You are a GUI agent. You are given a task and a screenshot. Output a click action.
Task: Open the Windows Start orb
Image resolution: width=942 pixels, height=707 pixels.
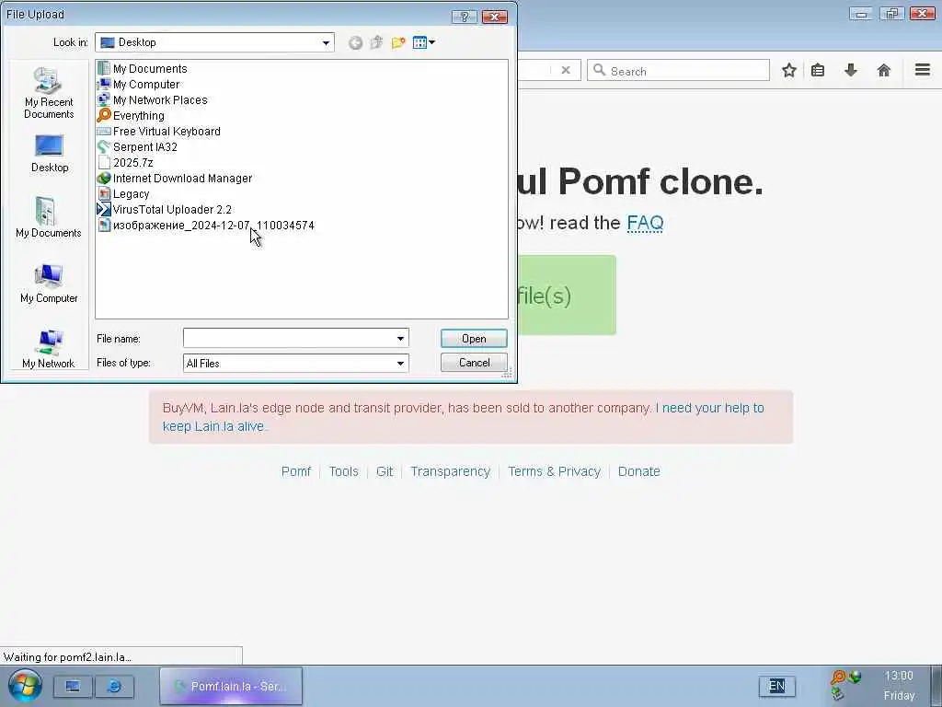point(25,685)
